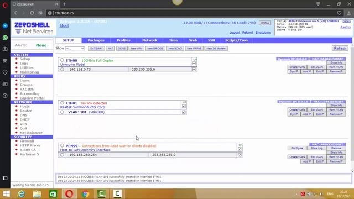Open the About link
Screen dimensions: 354x199
click(x=64, y=26)
